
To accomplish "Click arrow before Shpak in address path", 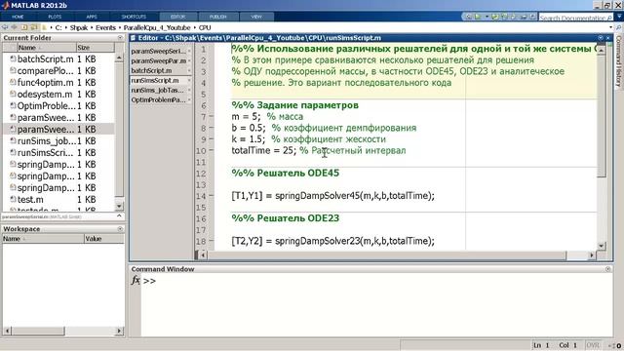I will pyautogui.click(x=66, y=27).
